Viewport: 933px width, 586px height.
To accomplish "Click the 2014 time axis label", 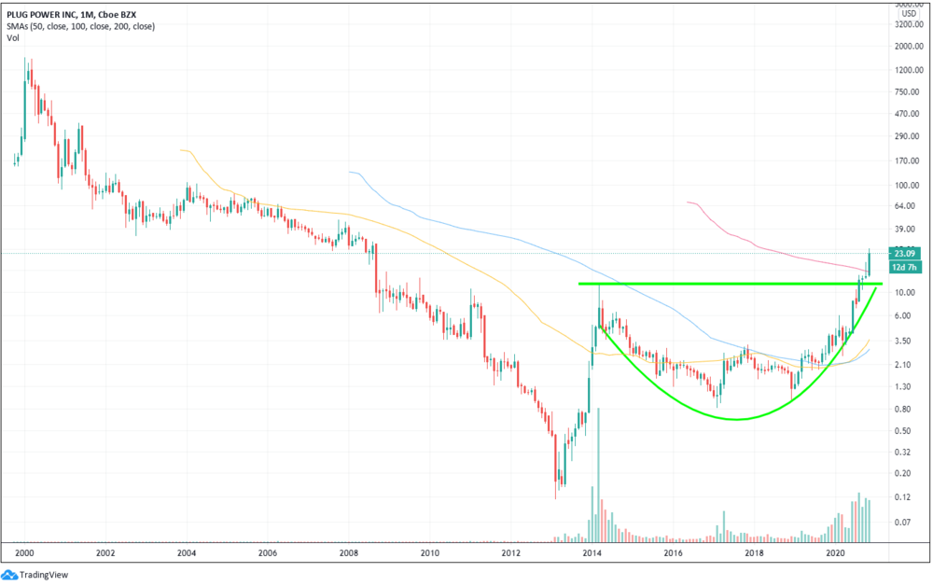I will [x=592, y=552].
